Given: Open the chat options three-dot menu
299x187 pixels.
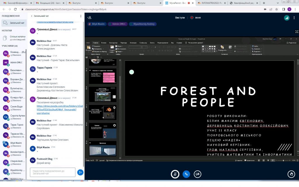Looking at the screenshot, I should click(81, 16).
